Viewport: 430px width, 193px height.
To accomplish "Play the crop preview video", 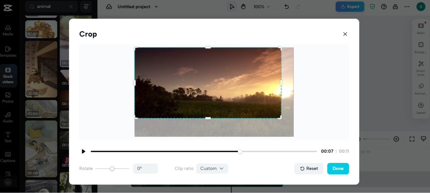I will (x=84, y=151).
